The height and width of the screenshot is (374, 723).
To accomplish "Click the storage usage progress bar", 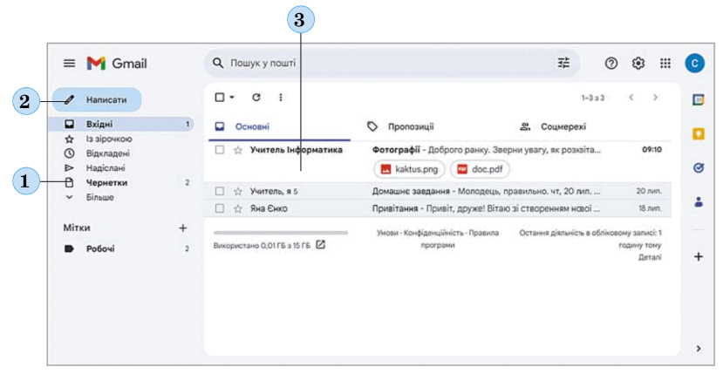I will click(x=281, y=233).
